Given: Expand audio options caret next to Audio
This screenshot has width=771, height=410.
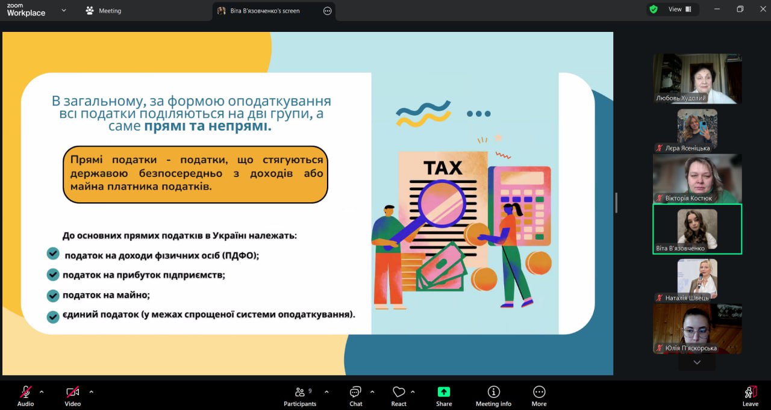Looking at the screenshot, I should [42, 392].
